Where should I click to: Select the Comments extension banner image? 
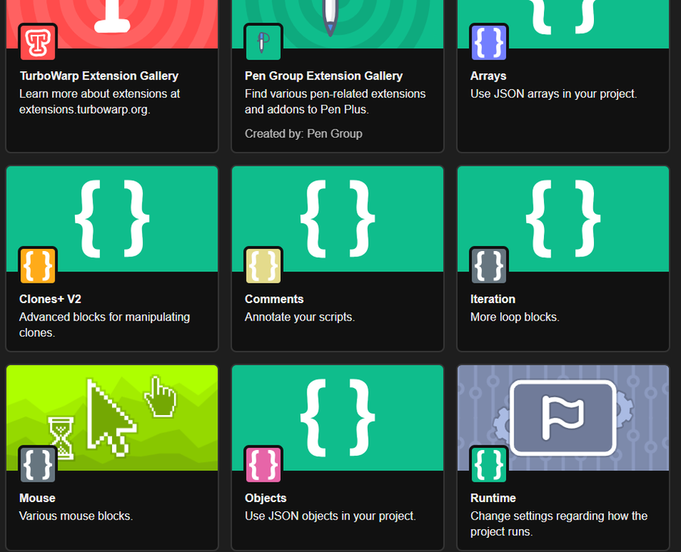tap(337, 219)
